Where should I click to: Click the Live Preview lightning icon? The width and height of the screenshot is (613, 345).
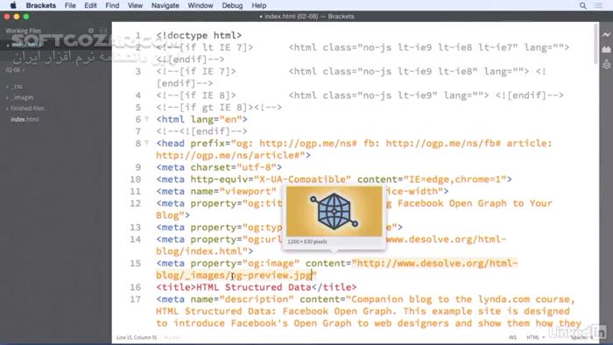pyautogui.click(x=606, y=35)
